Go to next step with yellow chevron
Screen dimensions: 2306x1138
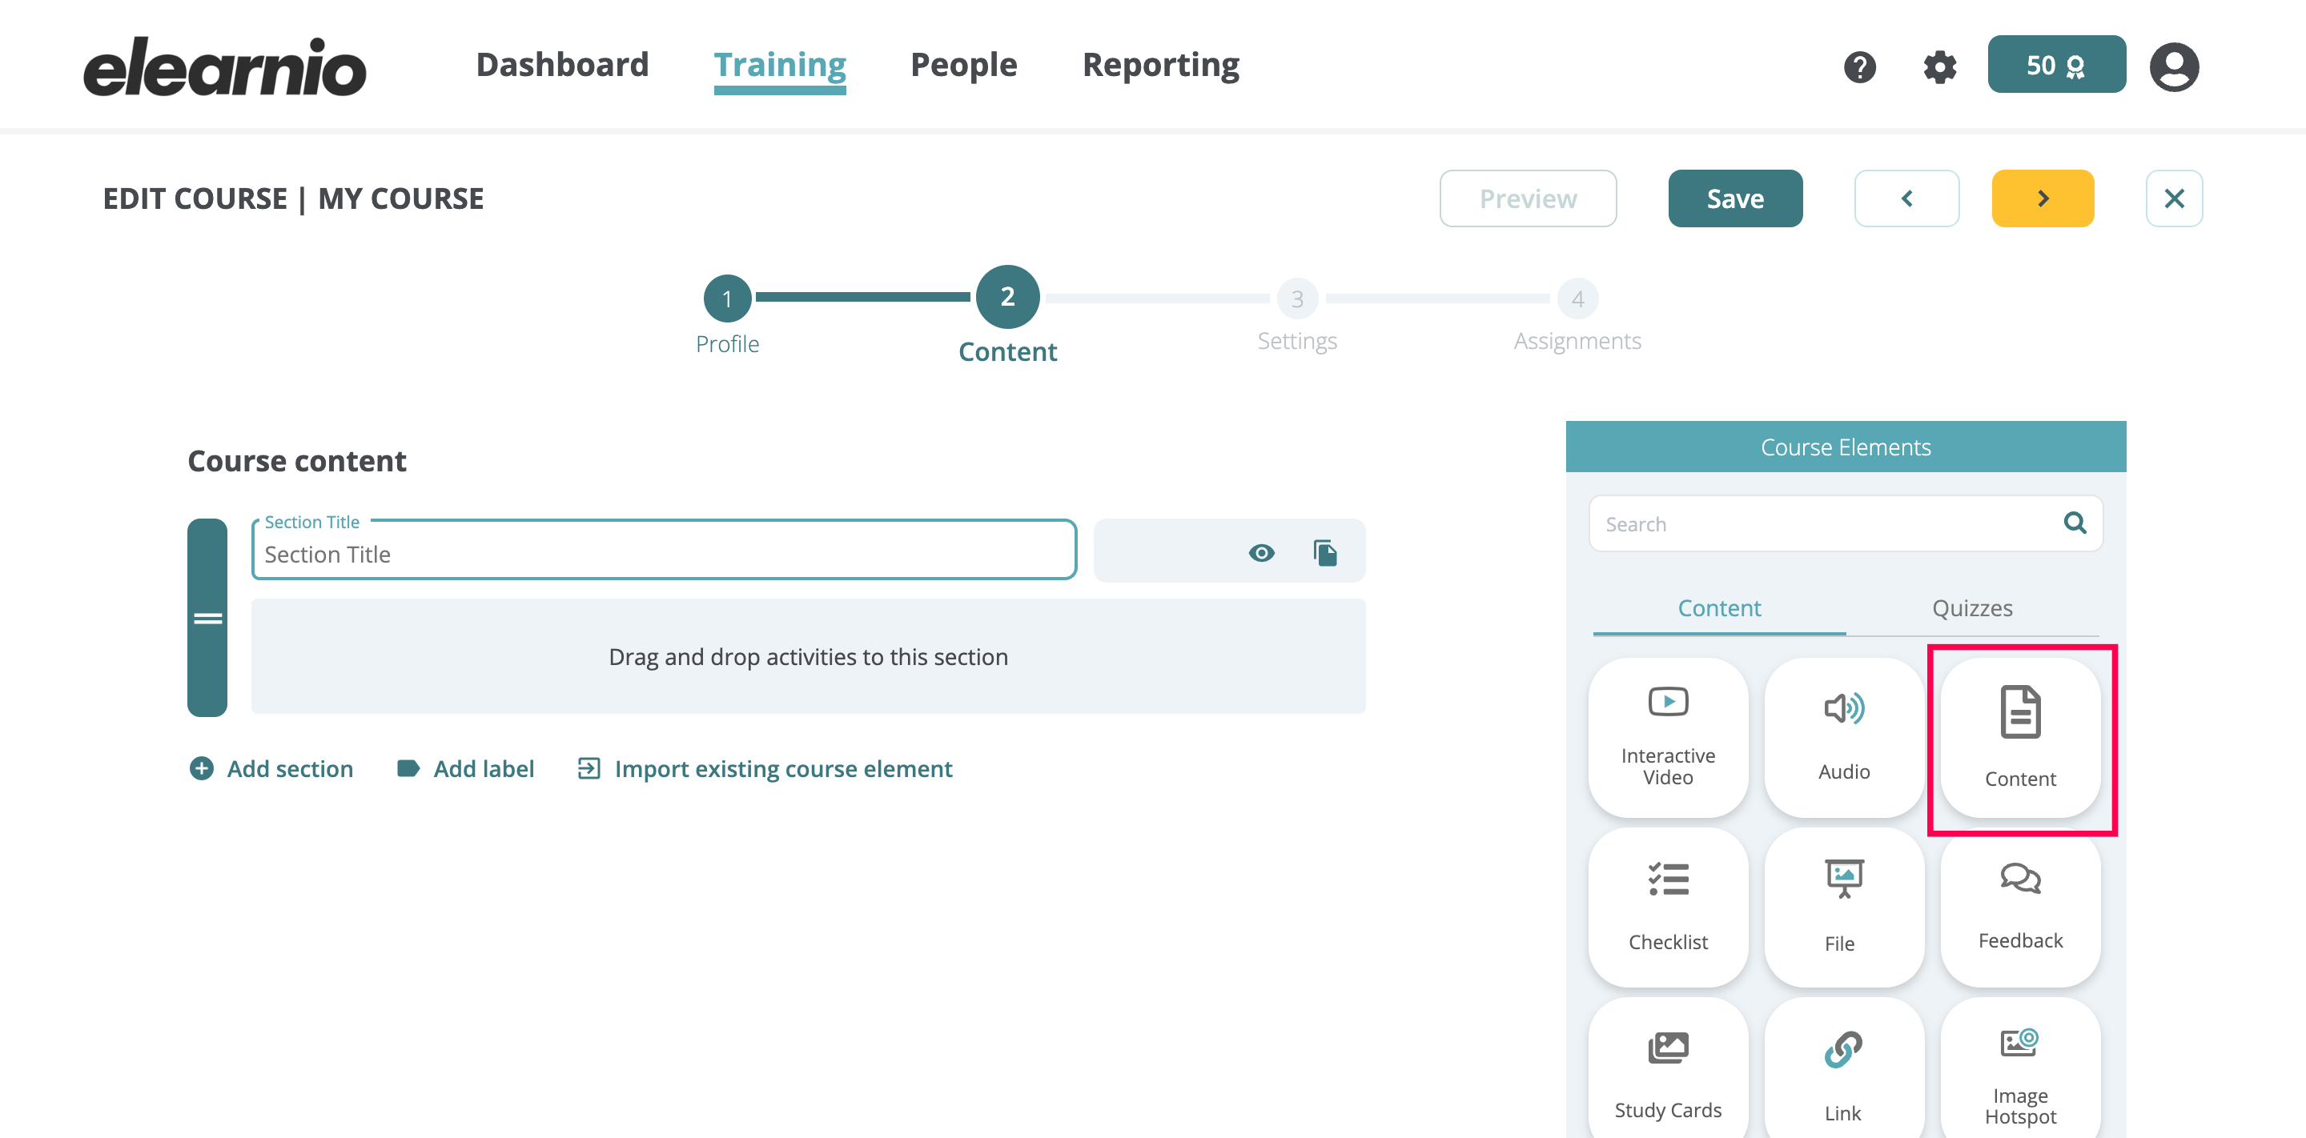click(2042, 198)
